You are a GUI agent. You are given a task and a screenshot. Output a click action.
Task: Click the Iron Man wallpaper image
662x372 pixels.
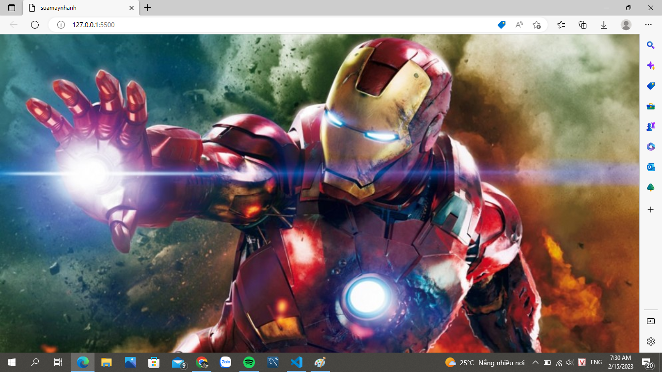320,193
